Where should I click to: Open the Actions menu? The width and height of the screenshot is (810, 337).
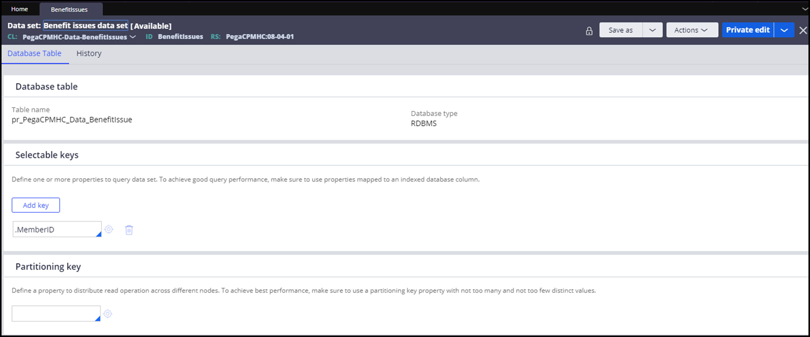691,30
